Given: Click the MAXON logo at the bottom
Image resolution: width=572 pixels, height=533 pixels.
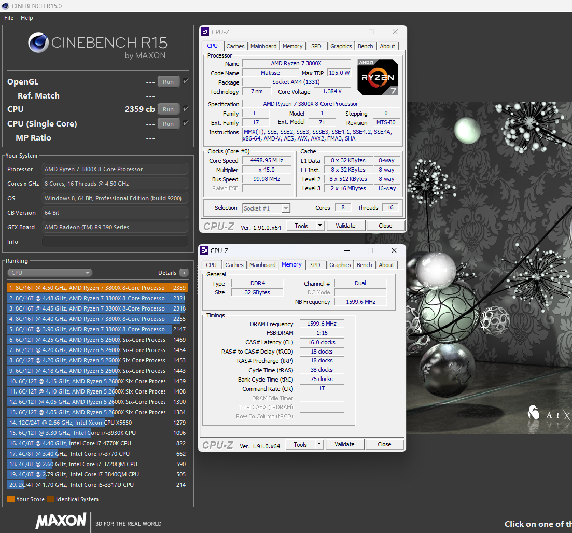Looking at the screenshot, I should click(x=61, y=521).
